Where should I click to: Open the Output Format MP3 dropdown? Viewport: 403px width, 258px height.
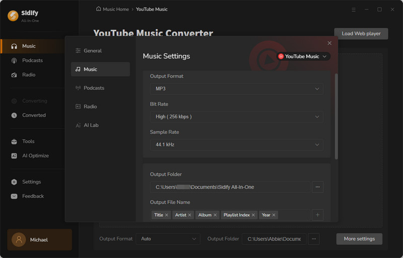pos(236,89)
